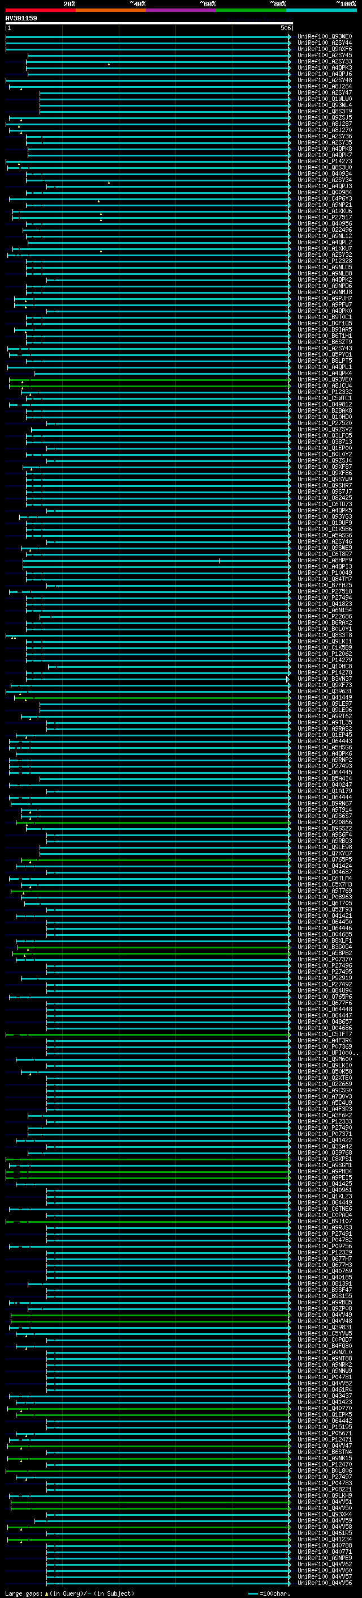This screenshot has height=1598, width=362.
Task: Open hit UniRef100_A8J264
Action: click(325, 86)
